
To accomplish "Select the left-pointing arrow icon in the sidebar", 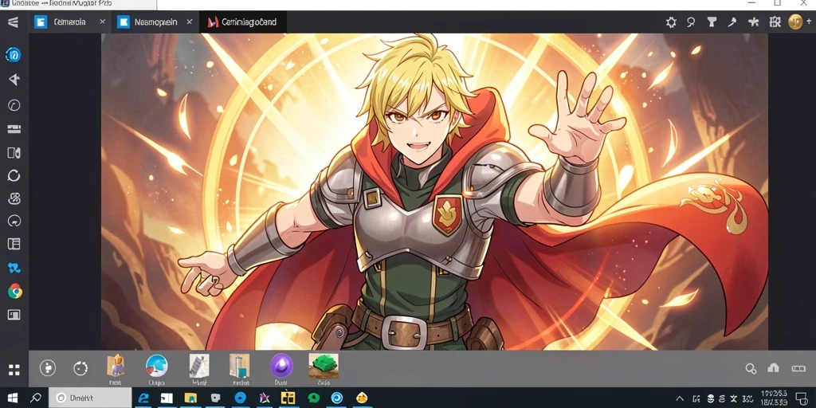I will click(x=14, y=79).
